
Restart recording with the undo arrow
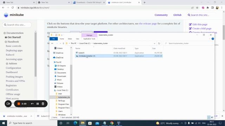click(x=32, y=104)
